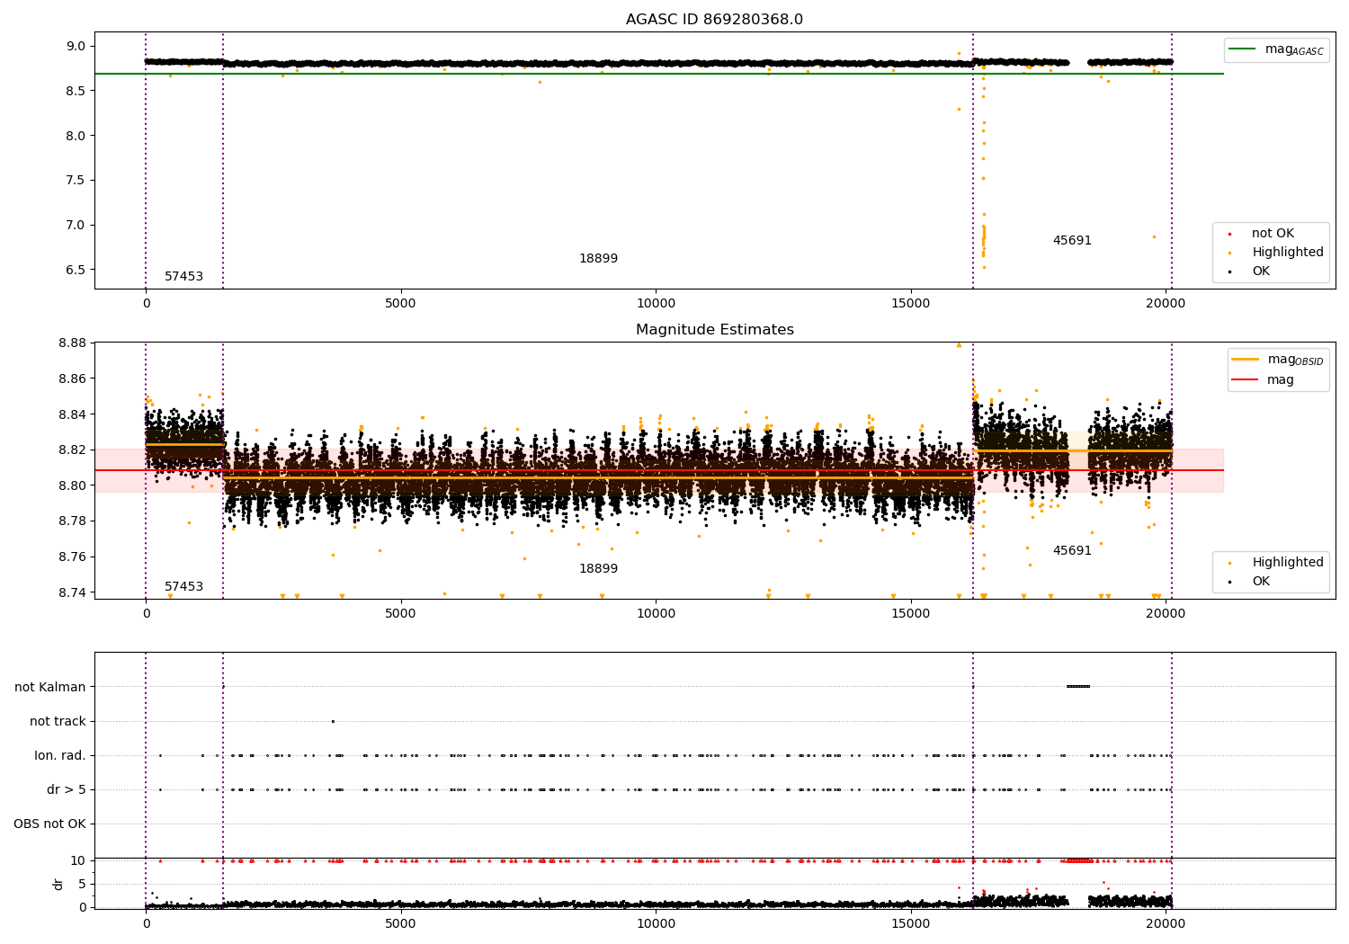Click the '10000' x tick under middle plot
The image size is (1349, 944).
tap(656, 614)
